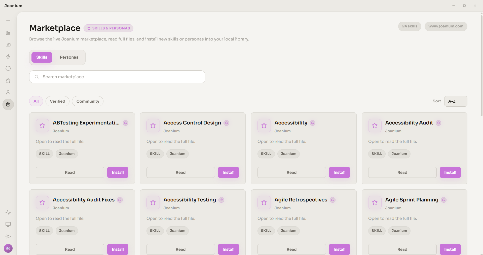
Task: Click verified badge next to Accessibility Testing
Action: point(221,200)
